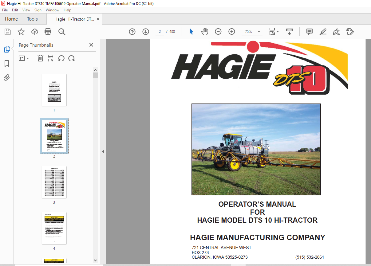Open the Sign document pen tool
The width and height of the screenshot is (371, 266).
point(336,32)
